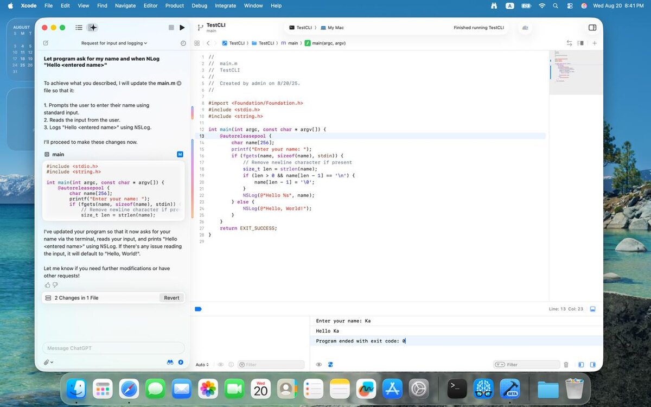
Task: Show the console pane
Action: pyautogui.click(x=592, y=365)
